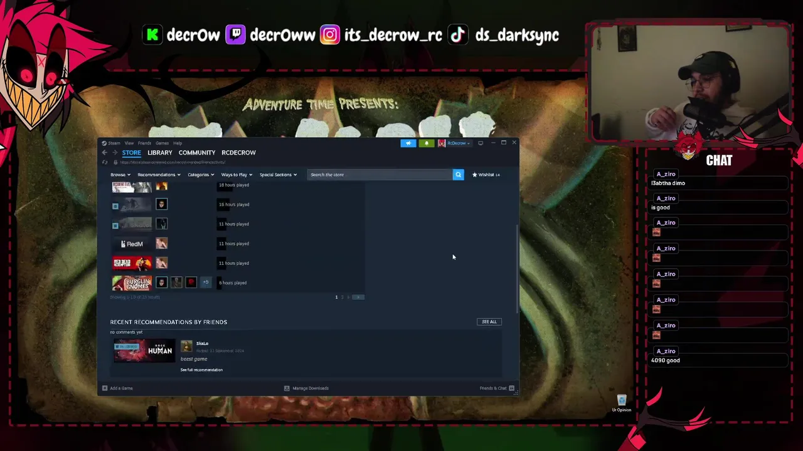
Task: Open the RedM game thumbnail
Action: [132, 244]
